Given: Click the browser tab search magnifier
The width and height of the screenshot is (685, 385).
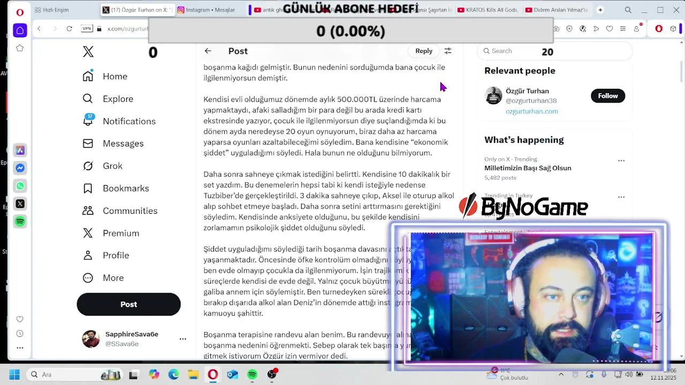Looking at the screenshot, I should click(628, 10).
